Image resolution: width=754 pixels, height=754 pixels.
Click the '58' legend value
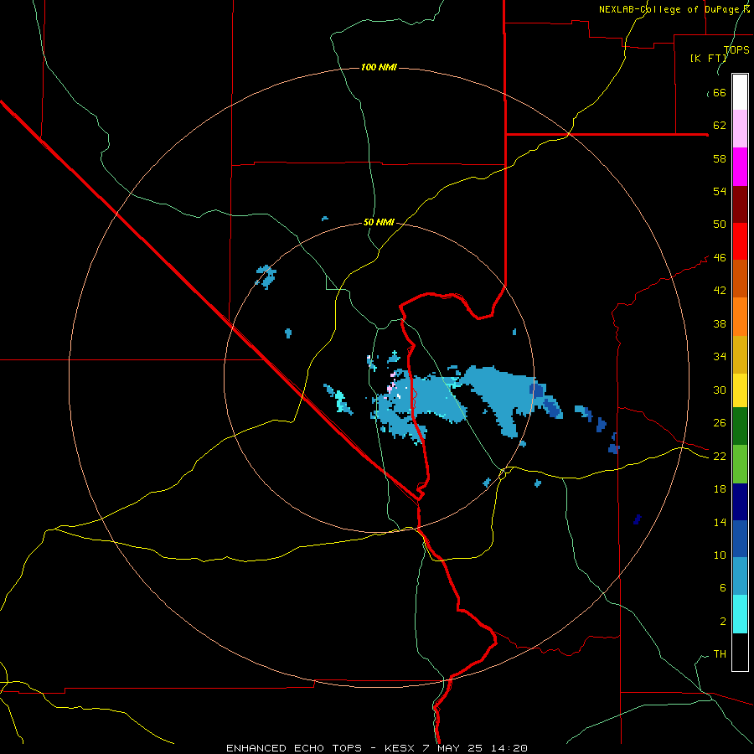click(x=720, y=158)
